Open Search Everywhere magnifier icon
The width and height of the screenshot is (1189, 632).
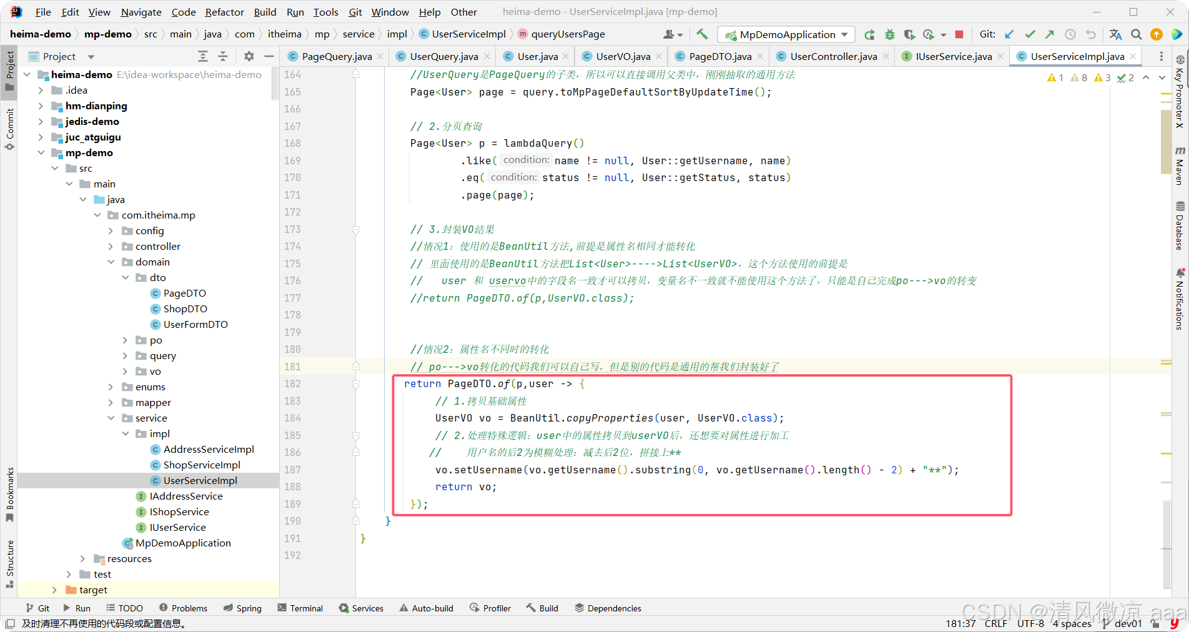pos(1137,34)
